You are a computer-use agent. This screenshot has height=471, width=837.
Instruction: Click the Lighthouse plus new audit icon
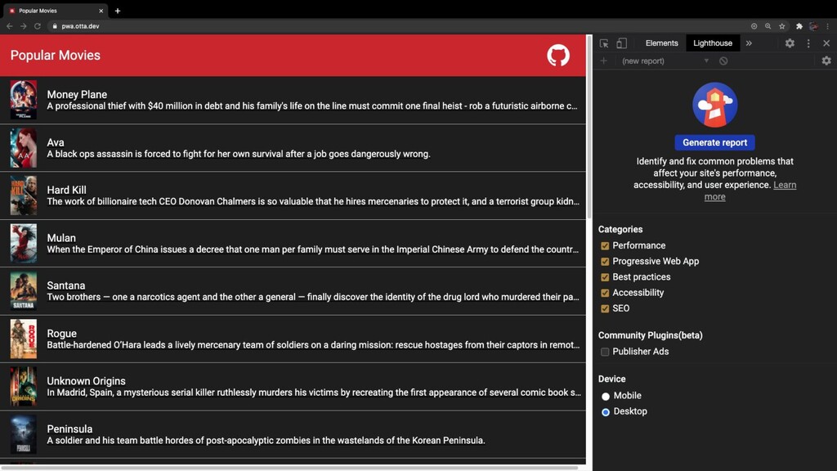[x=604, y=61]
